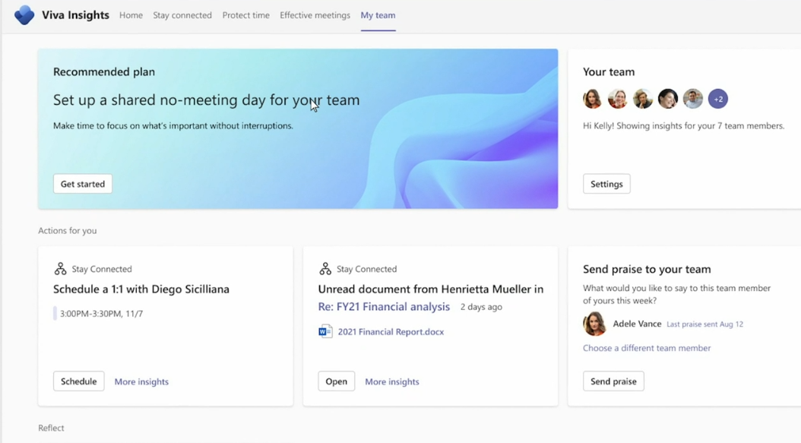Click the Stay Connected icon on Diego card
Viewport: 801px width, 443px height.
60,269
